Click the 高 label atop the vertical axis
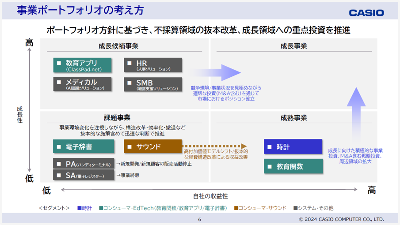Viewport: 400px width, 225px height. pyautogui.click(x=29, y=42)
